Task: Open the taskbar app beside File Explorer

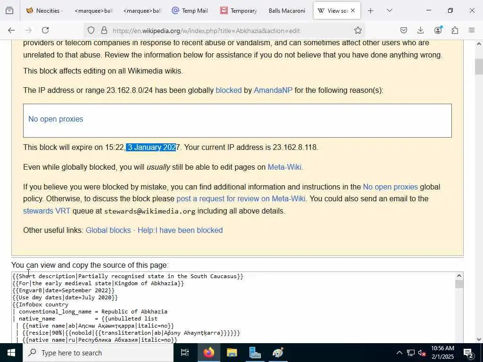Action: pyautogui.click(x=255, y=353)
